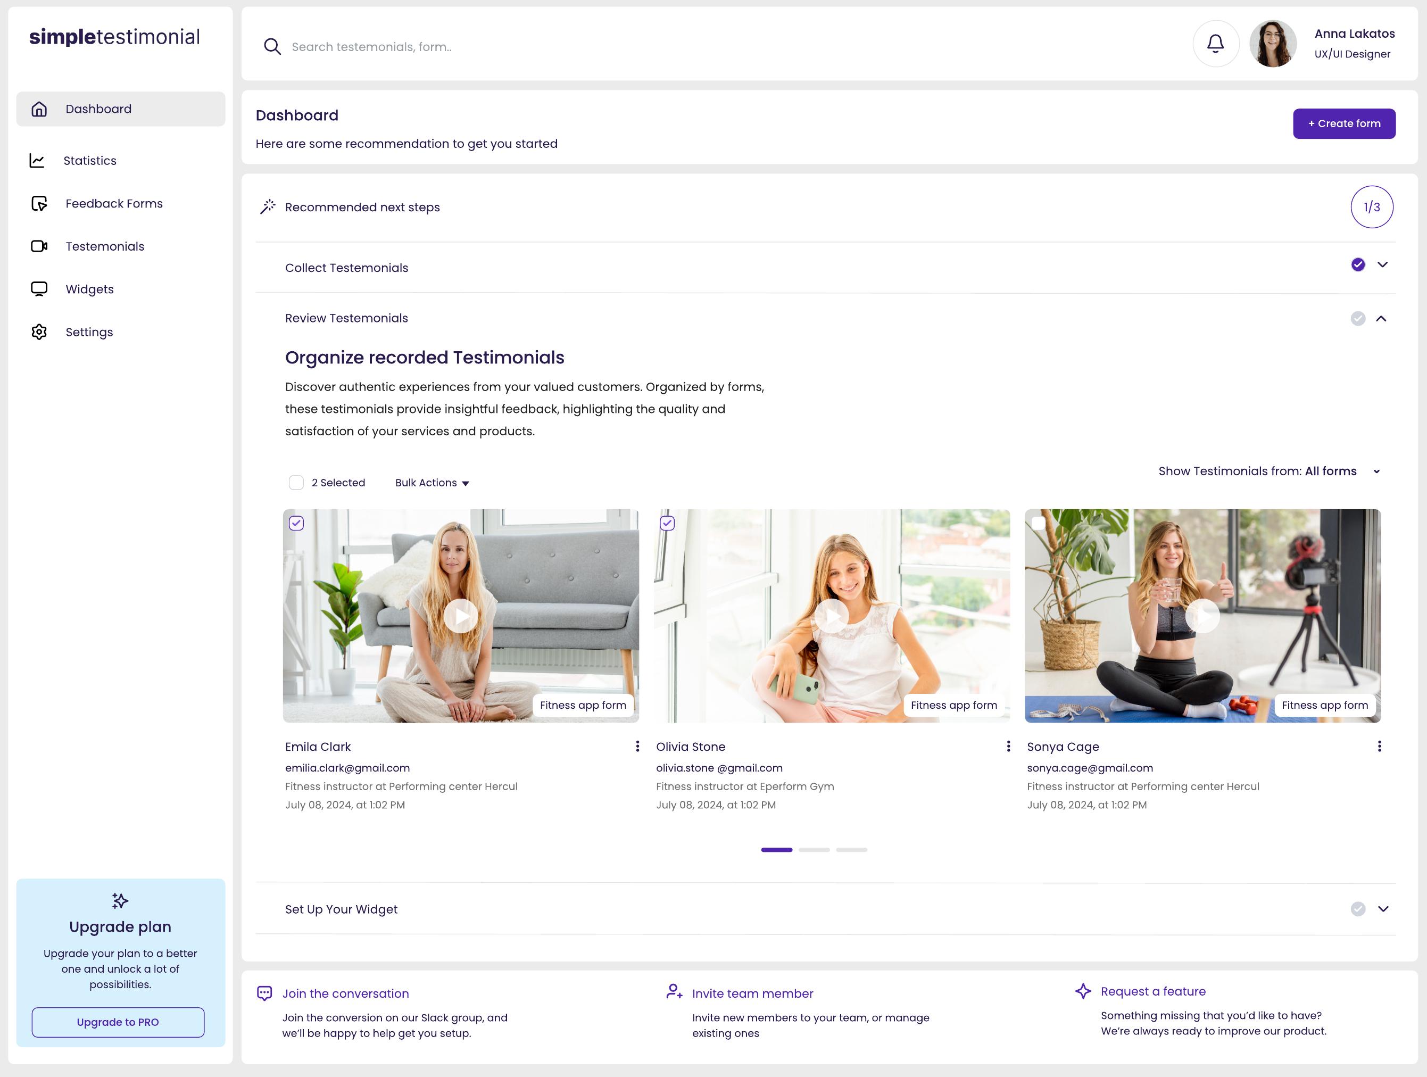Click the magic wand icon beside Recommended next steps
Image resolution: width=1427 pixels, height=1077 pixels.
click(x=268, y=206)
